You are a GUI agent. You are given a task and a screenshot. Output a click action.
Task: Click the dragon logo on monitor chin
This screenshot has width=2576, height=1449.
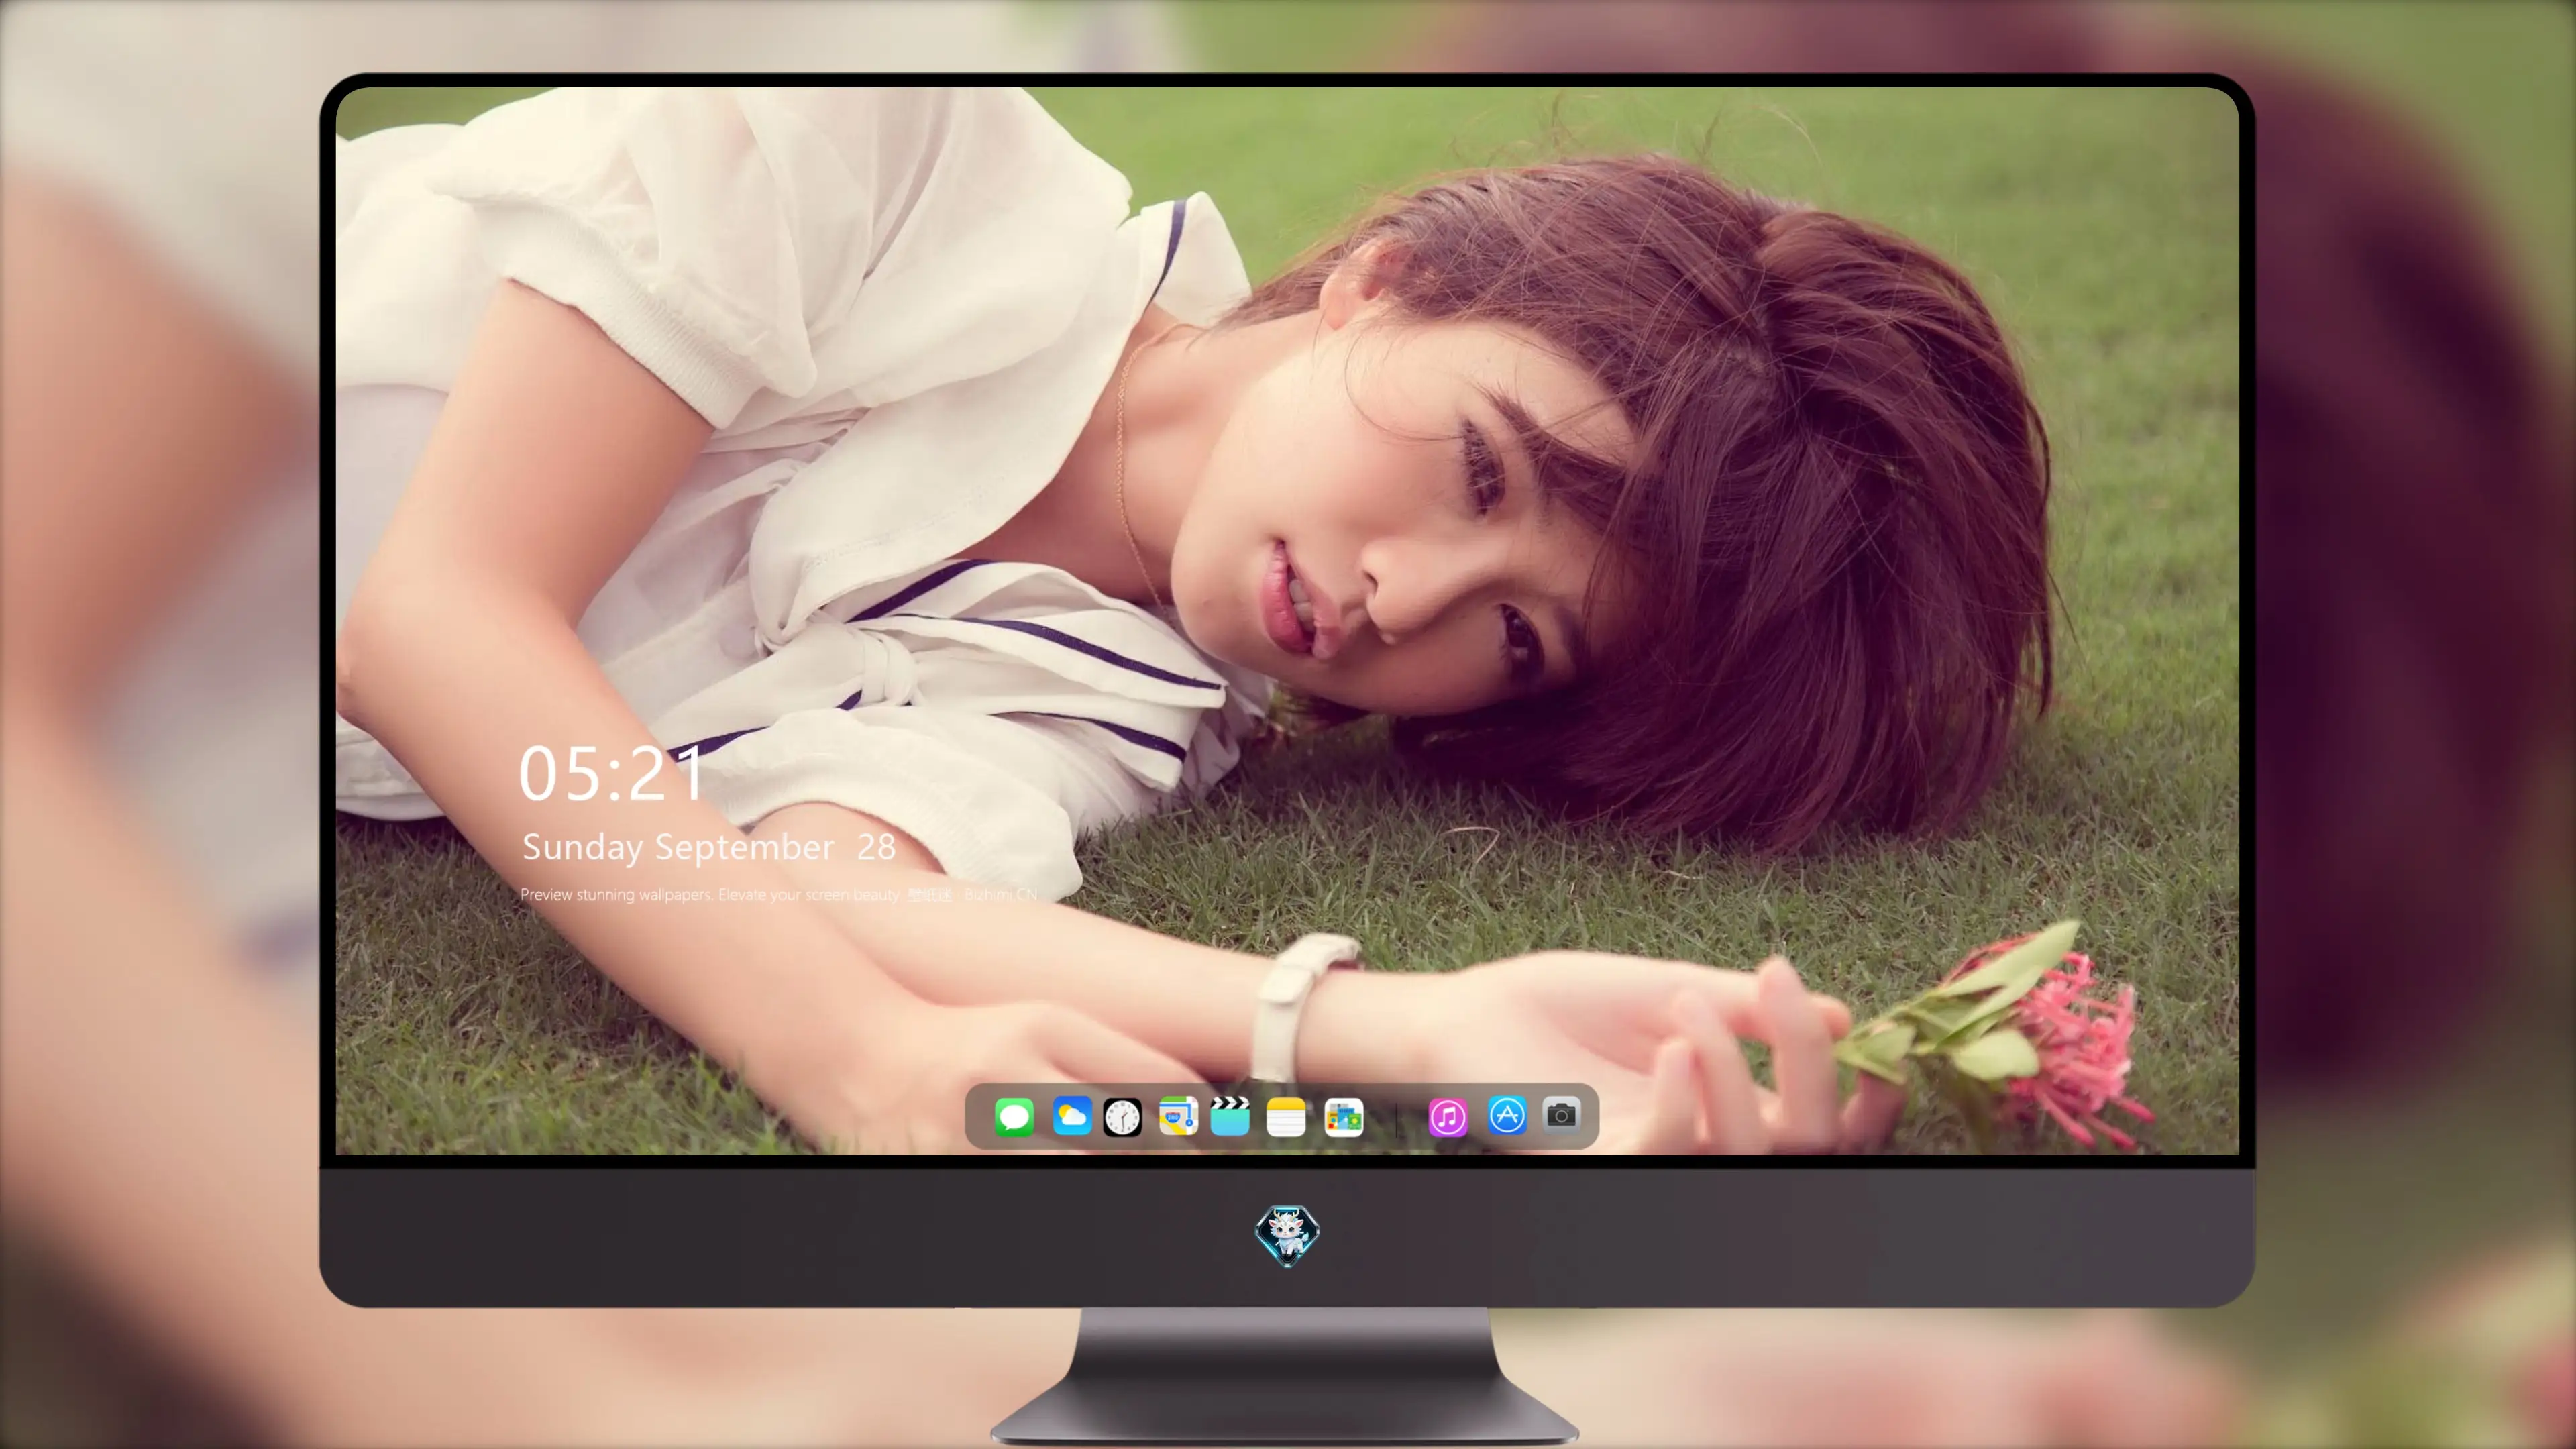tap(1287, 1235)
